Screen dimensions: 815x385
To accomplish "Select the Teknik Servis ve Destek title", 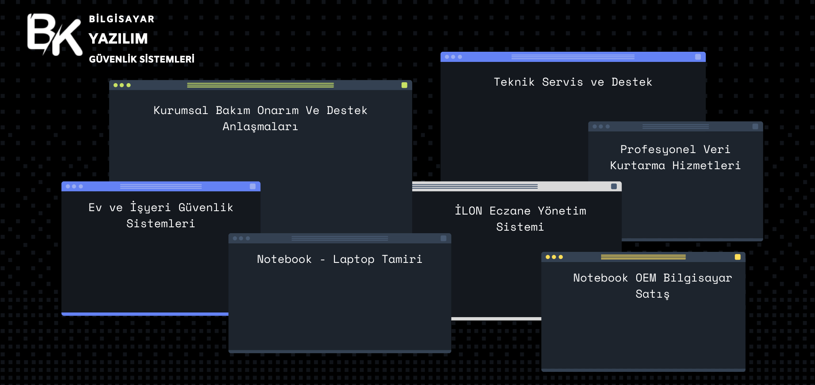I will coord(573,82).
